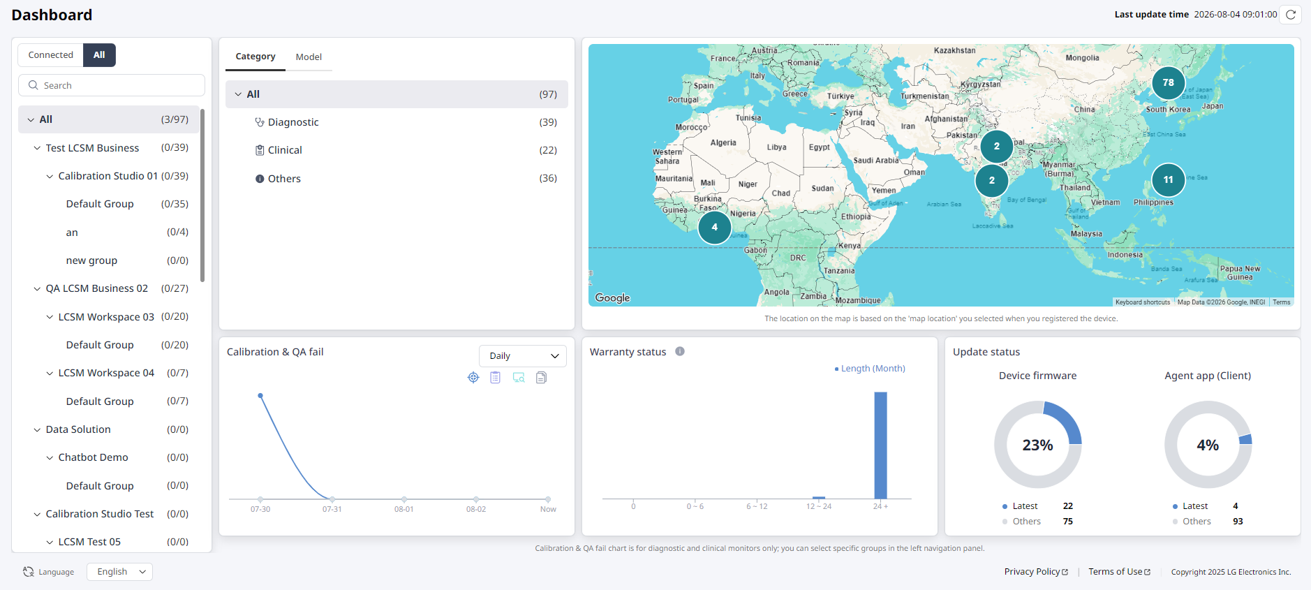Switch to the Model tab
Viewport: 1311px width, 590px height.
pyautogui.click(x=309, y=57)
